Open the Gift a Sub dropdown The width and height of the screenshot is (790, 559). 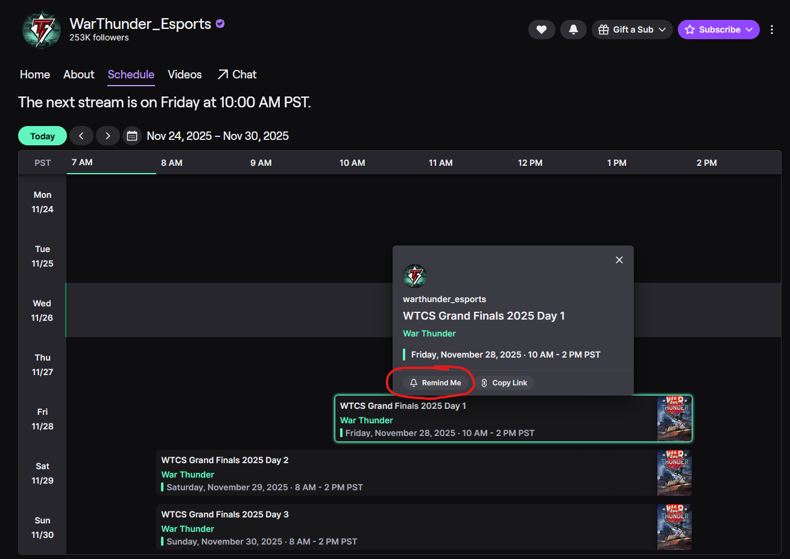pos(632,30)
